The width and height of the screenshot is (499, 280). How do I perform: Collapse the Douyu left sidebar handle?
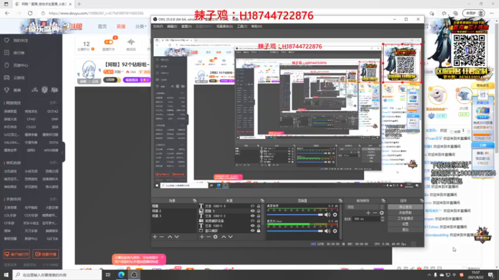pyautogui.click(x=63, y=152)
